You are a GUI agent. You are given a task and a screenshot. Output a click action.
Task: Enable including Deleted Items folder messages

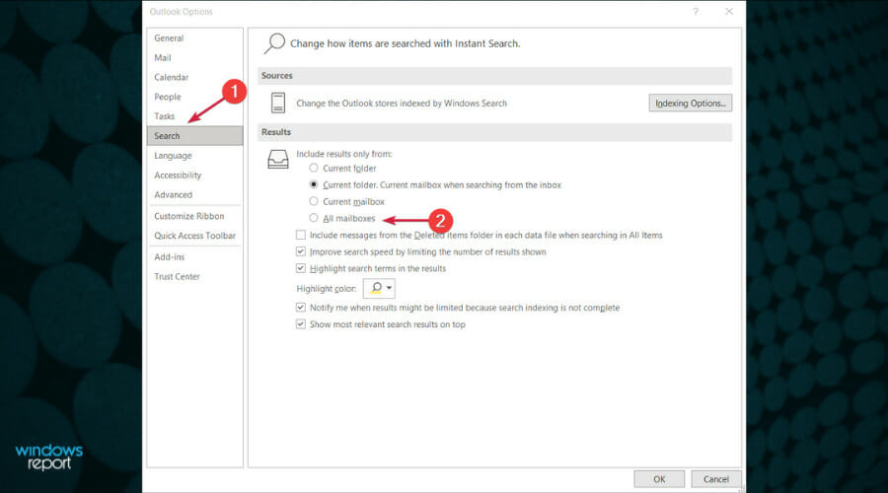(301, 235)
